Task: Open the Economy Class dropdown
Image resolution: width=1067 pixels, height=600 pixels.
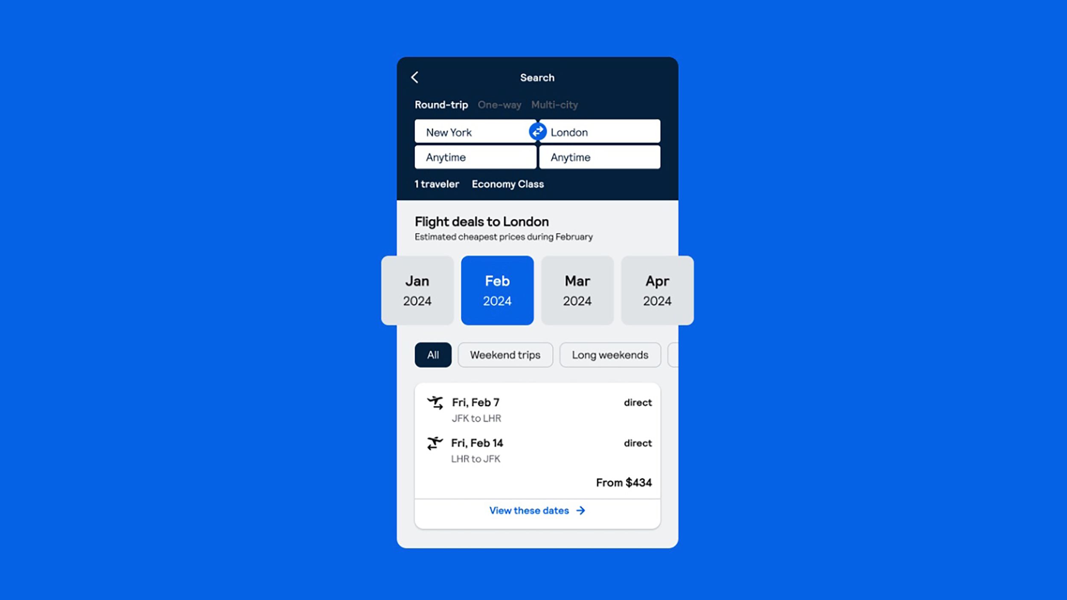Action: point(507,184)
